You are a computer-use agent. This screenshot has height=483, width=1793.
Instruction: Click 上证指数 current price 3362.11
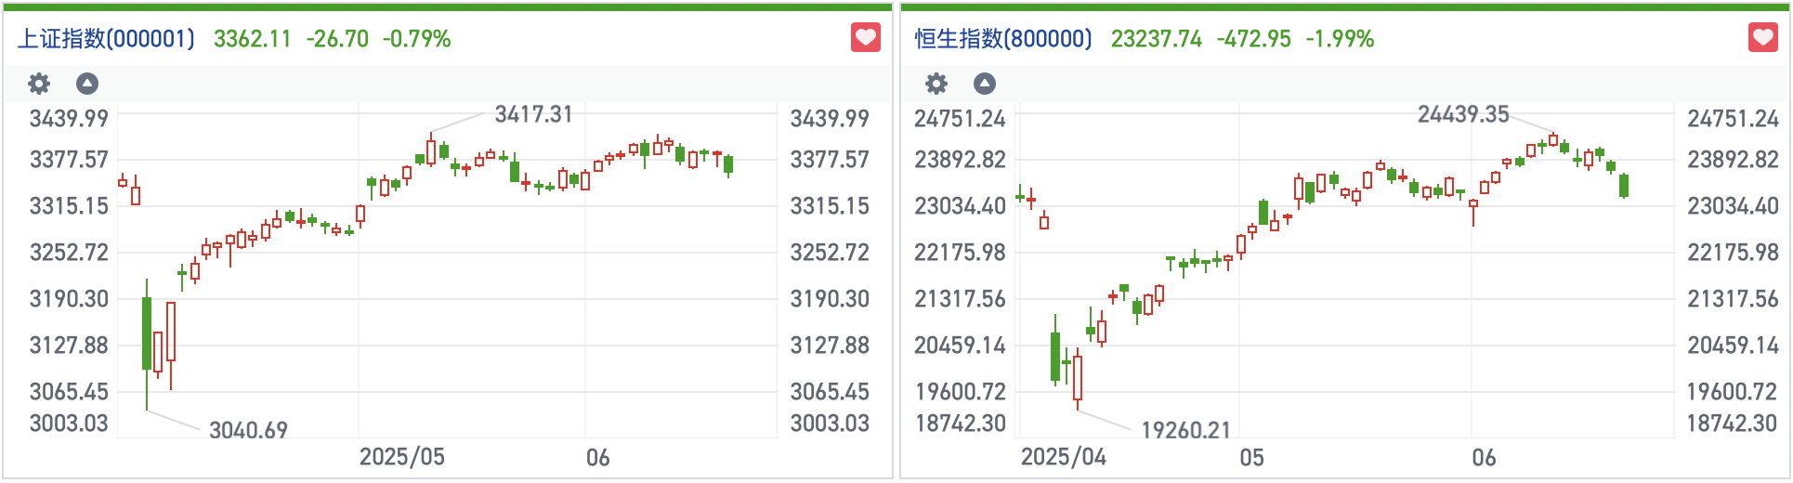(x=253, y=39)
